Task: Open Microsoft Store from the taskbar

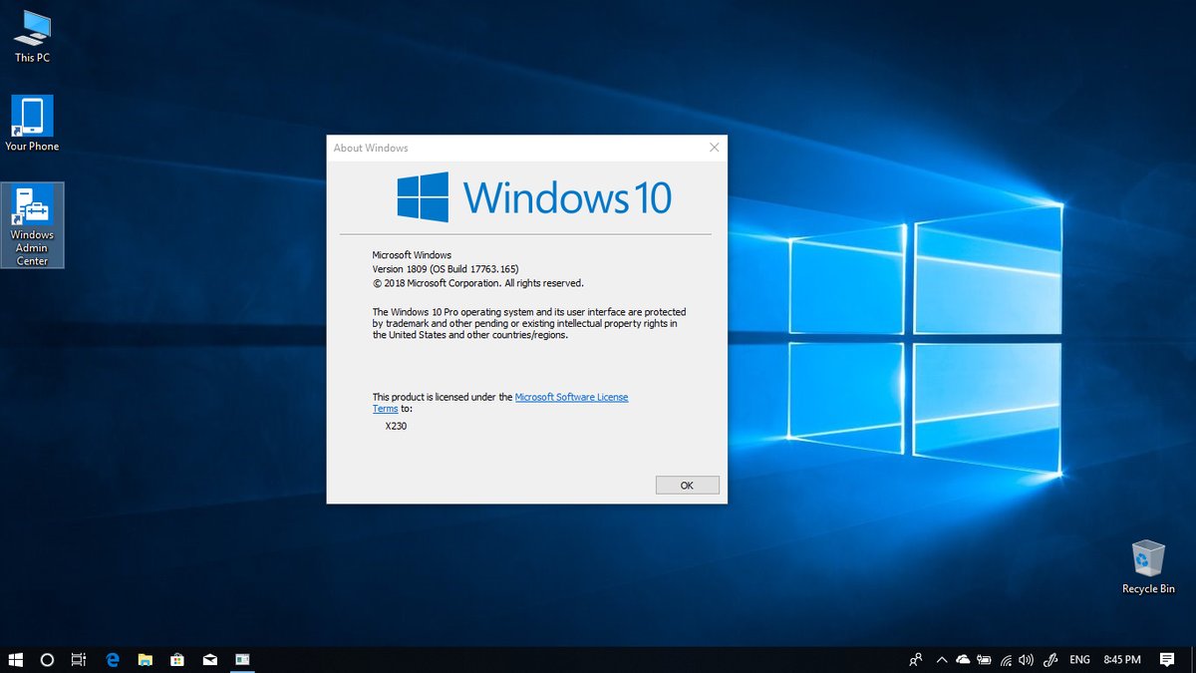Action: [176, 660]
